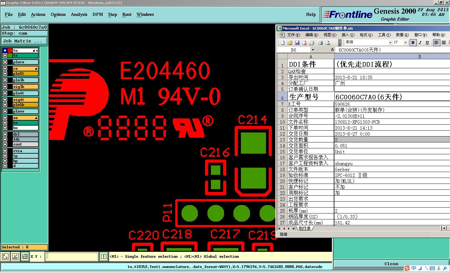
Task: Click the exclamation mark icon by coordinate field
Action: [104, 256]
